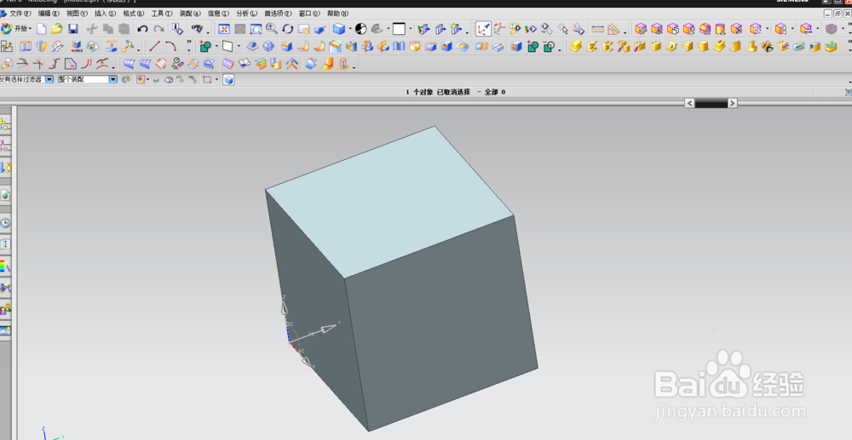
Task: Open the 插入 menu
Action: pyautogui.click(x=105, y=14)
